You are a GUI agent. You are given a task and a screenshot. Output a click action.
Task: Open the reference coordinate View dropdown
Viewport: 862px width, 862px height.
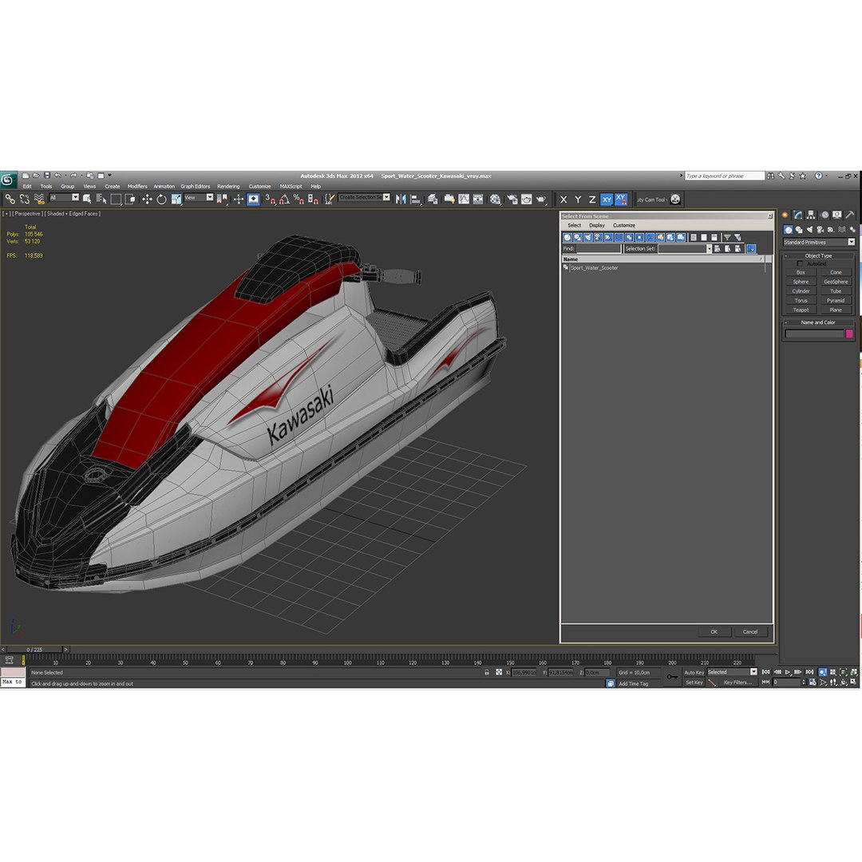tap(199, 197)
